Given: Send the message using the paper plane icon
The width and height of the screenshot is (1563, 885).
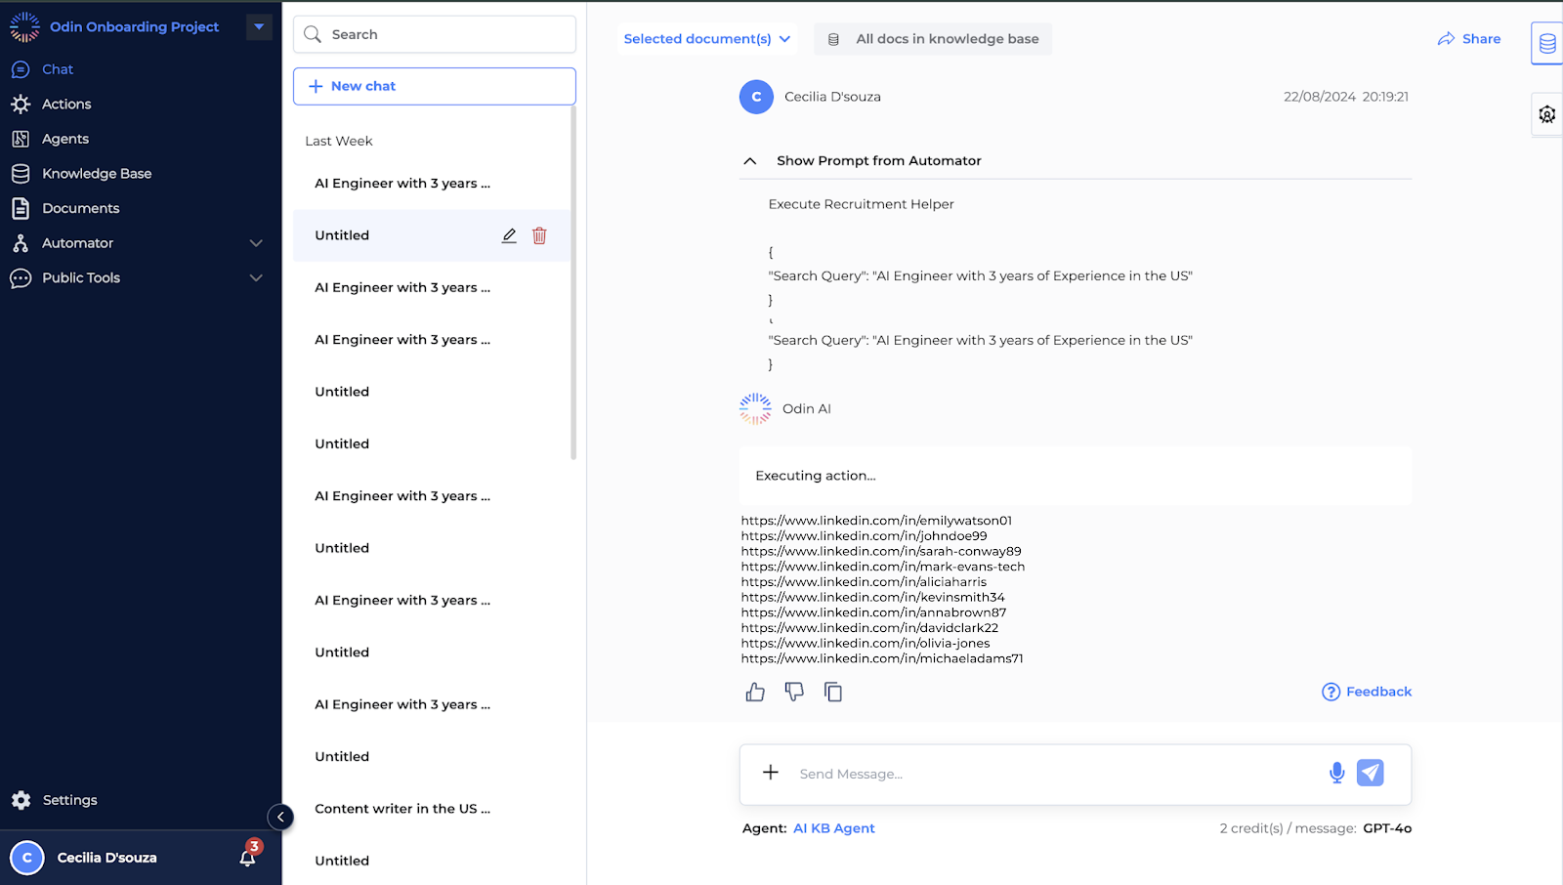Looking at the screenshot, I should (x=1371, y=772).
